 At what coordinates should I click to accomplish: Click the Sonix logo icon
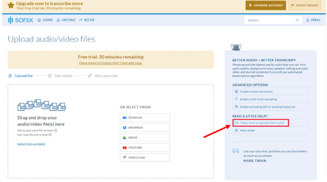coord(11,20)
